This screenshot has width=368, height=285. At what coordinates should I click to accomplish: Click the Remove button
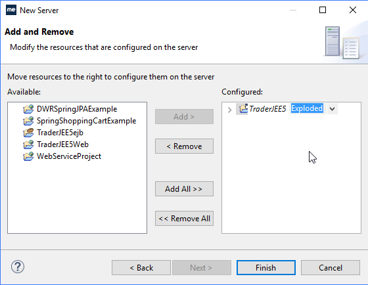184,146
